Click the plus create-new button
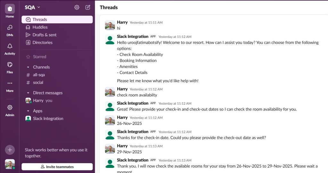This screenshot has width=328, height=173. pos(10,150)
